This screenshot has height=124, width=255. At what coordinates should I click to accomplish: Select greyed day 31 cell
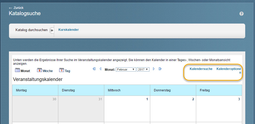[x=81, y=109]
